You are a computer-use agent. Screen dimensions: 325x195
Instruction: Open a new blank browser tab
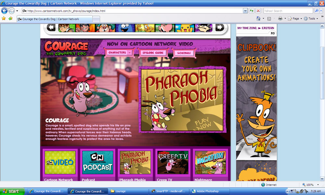(x=96, y=19)
